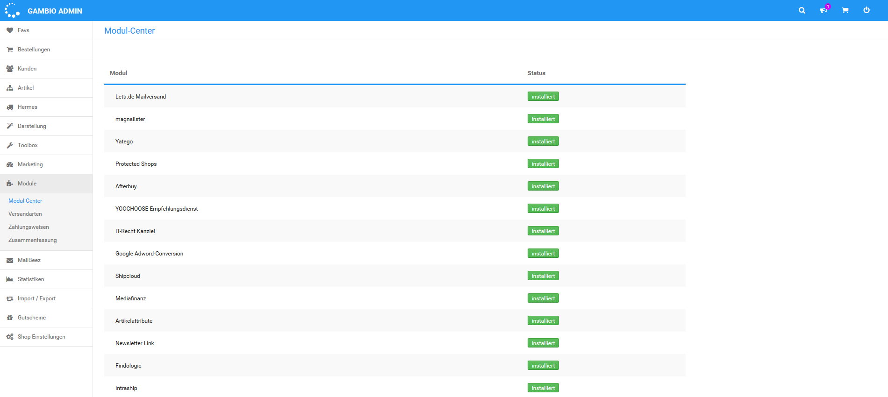Click the truck icon beside Hermes
Viewport: 888px width, 397px height.
10,107
